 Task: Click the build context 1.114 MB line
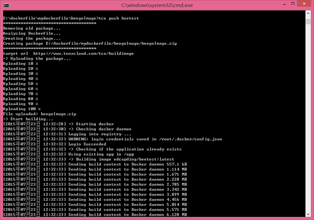tap(95, 169)
